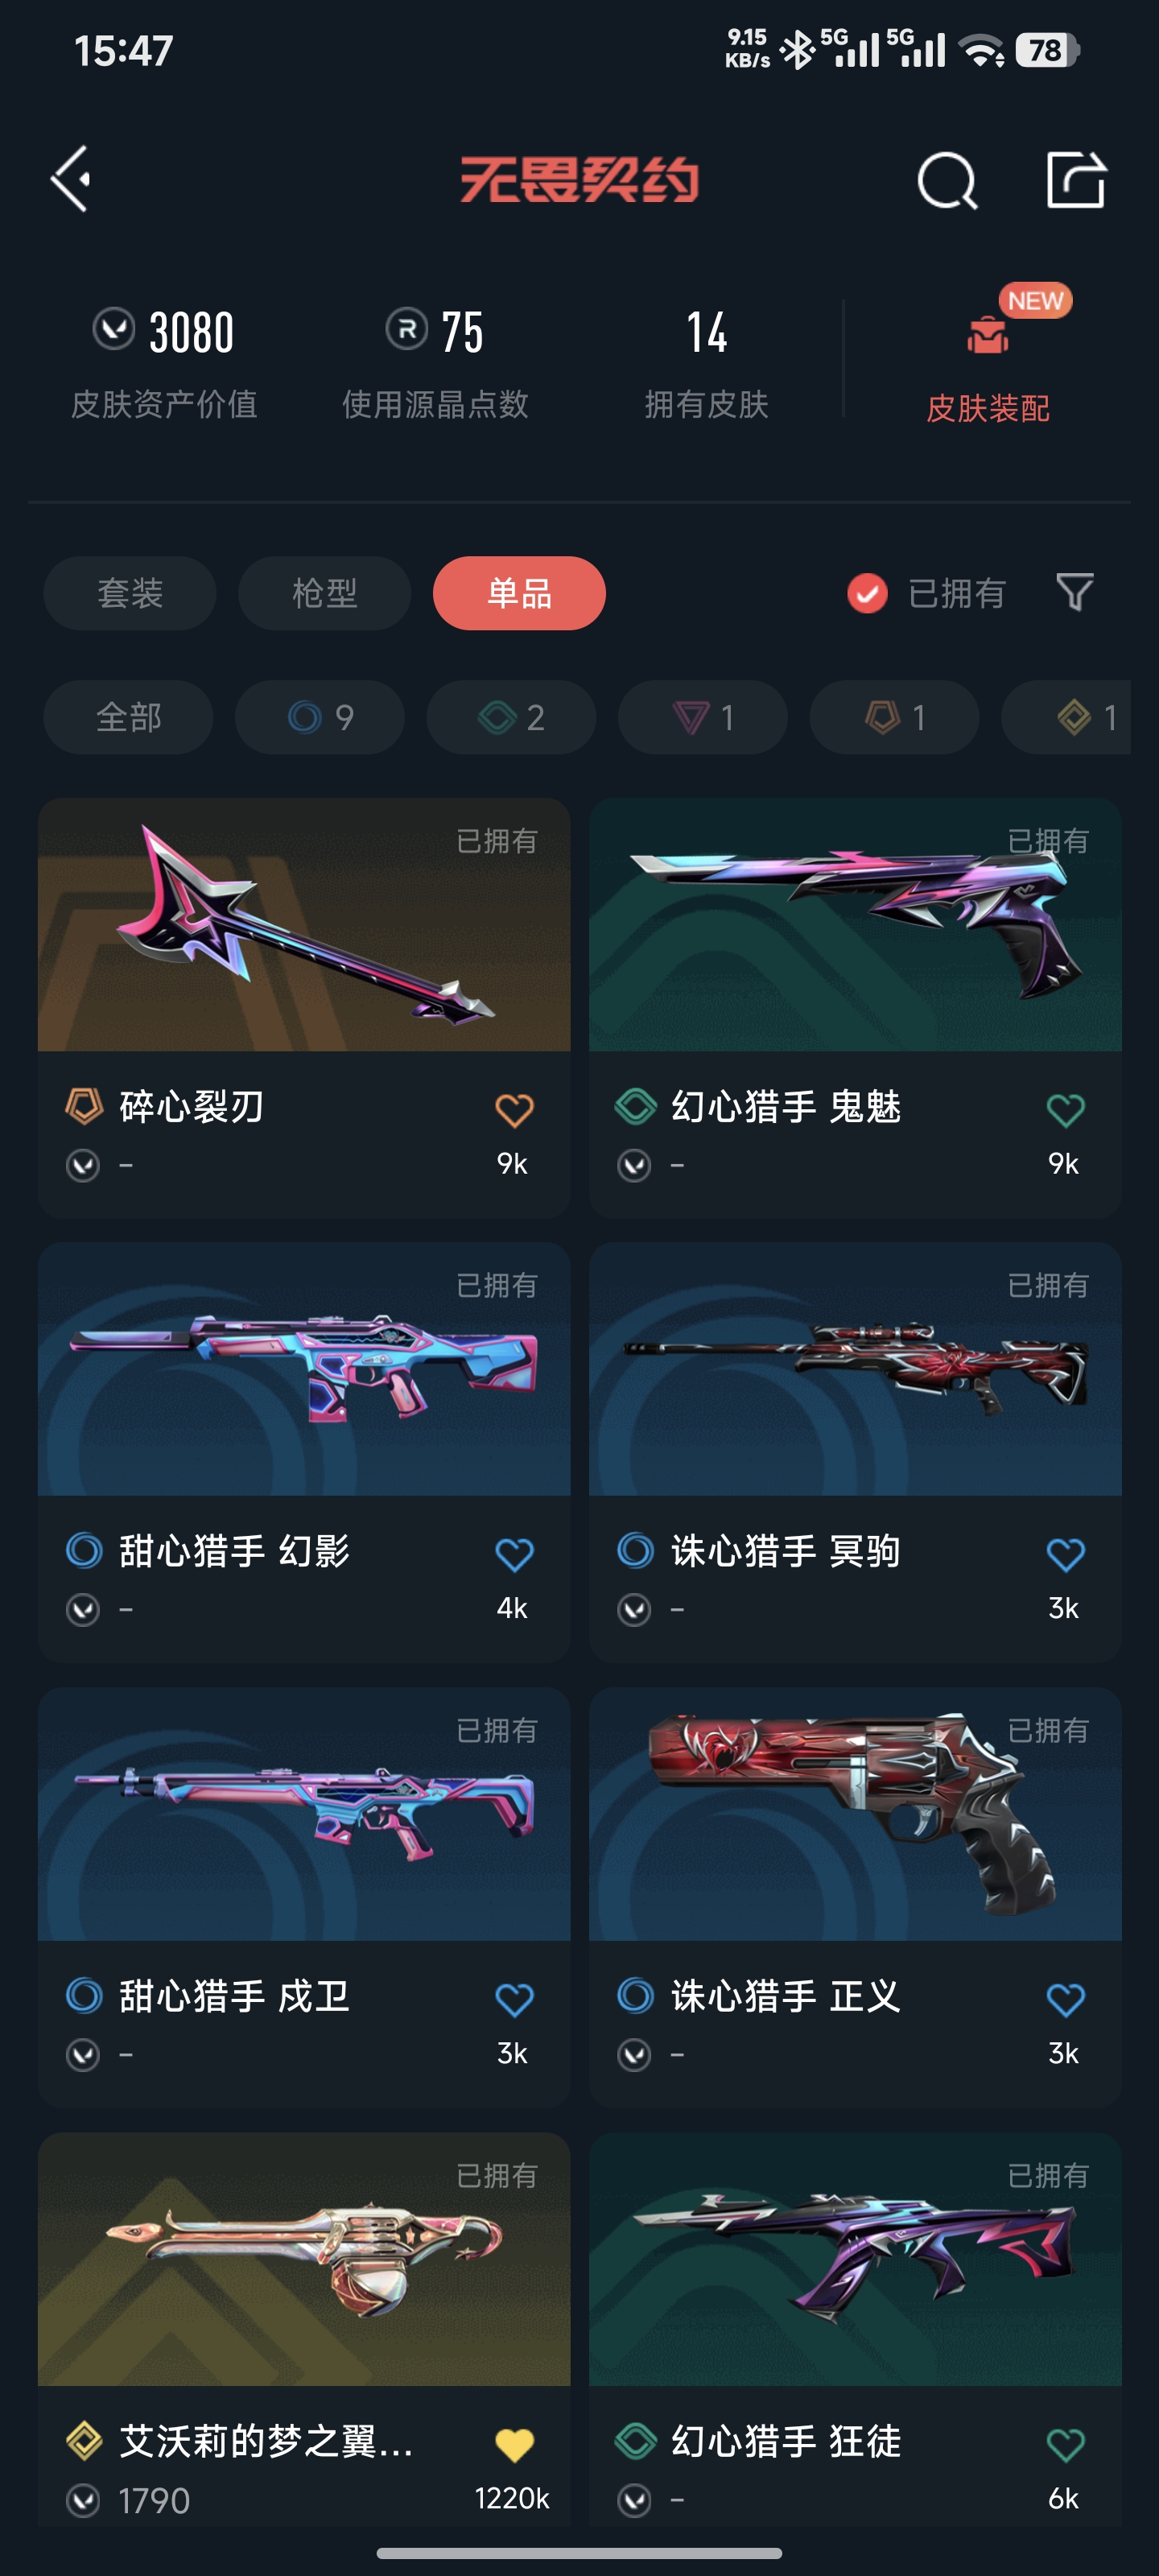The height and width of the screenshot is (2576, 1159).
Task: Tap the back arrow icon
Action: coord(72,180)
